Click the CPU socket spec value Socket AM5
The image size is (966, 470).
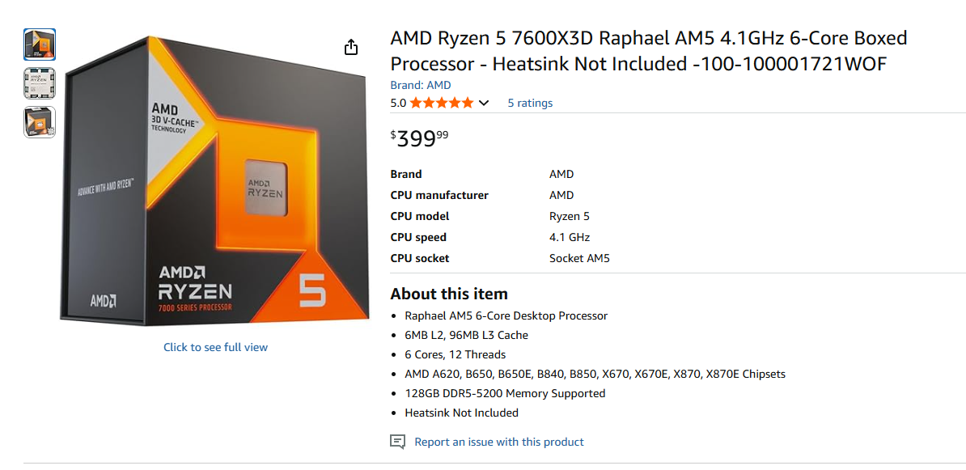coord(578,258)
